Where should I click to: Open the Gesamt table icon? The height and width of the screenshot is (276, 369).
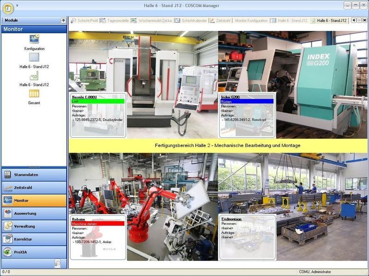(34, 94)
